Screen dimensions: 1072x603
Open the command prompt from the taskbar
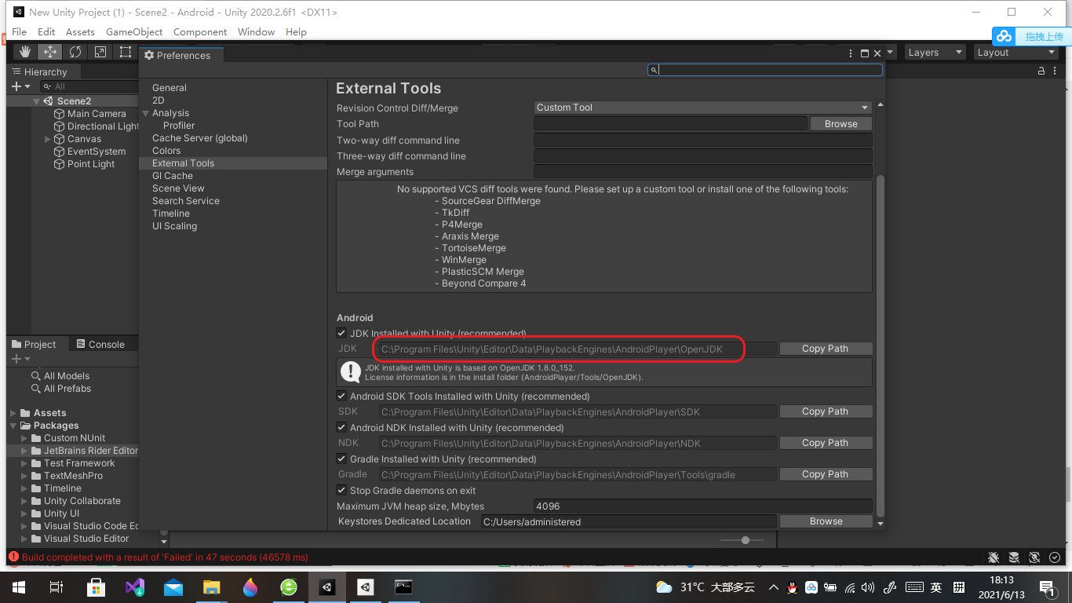pyautogui.click(x=403, y=587)
